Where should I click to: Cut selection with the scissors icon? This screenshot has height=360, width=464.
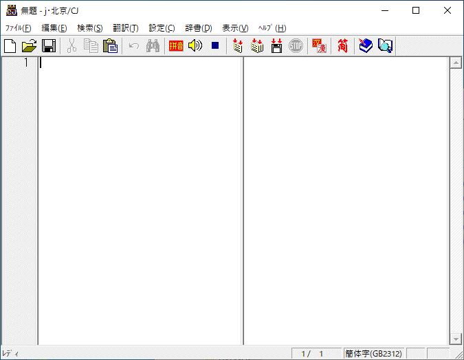tap(71, 46)
